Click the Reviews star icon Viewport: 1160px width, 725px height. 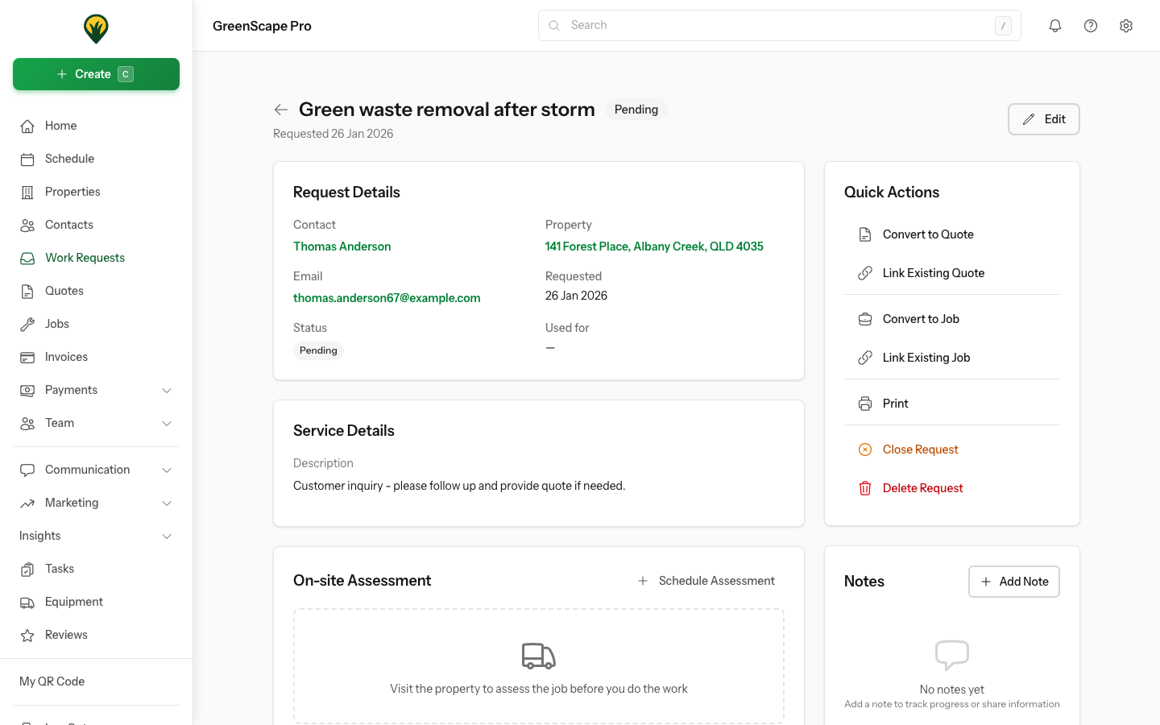pos(27,635)
